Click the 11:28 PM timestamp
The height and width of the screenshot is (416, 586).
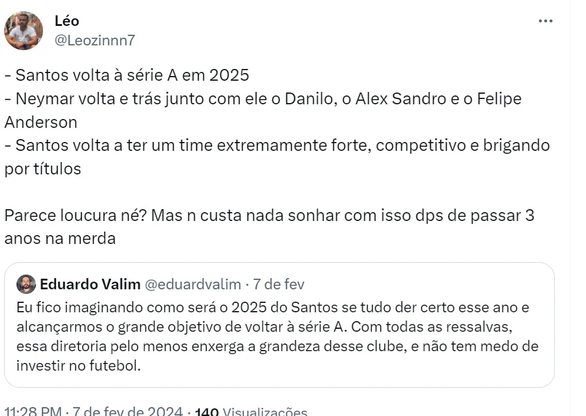point(32,411)
